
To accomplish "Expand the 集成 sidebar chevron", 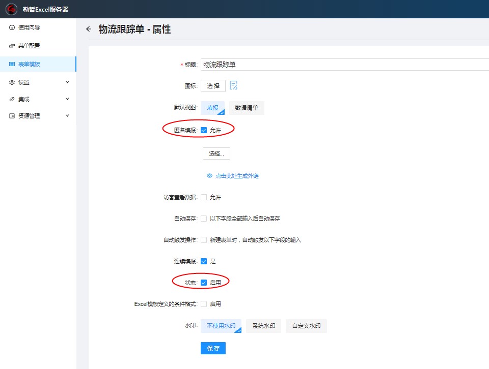I will [67, 99].
